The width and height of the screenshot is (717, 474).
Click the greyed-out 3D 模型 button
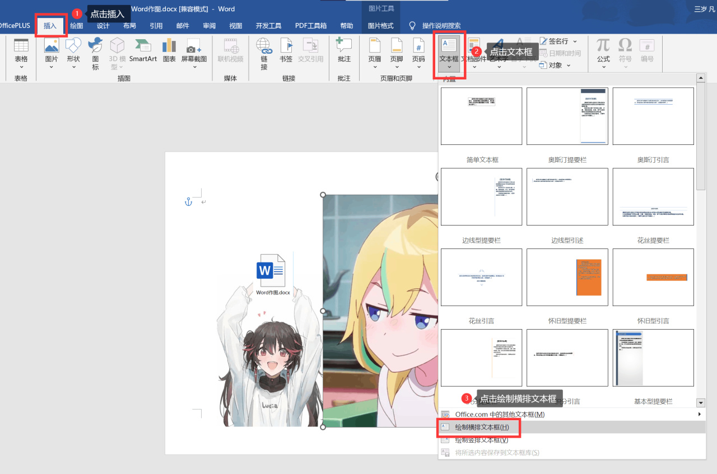tap(117, 54)
